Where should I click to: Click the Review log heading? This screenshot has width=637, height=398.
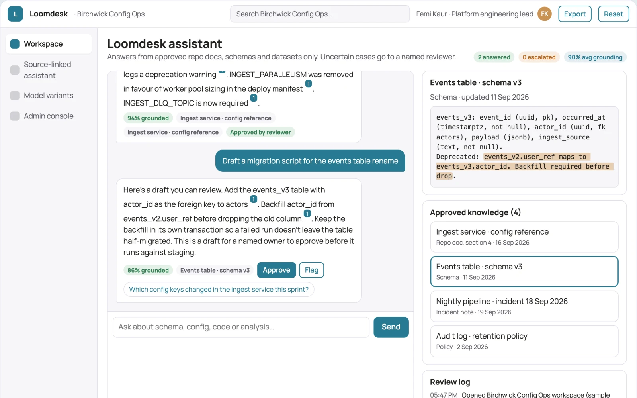tap(450, 382)
